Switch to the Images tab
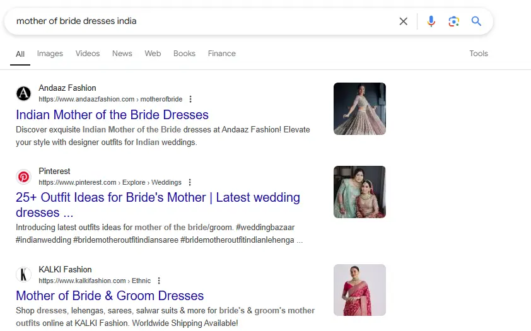Image resolution: width=531 pixels, height=331 pixels. point(50,54)
